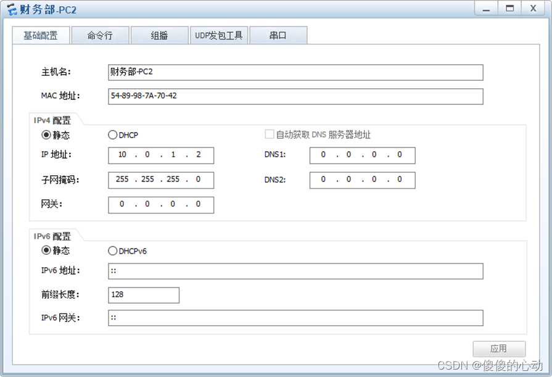Select the 基础配置 tab
Viewport: 552px width, 377px height.
40,35
